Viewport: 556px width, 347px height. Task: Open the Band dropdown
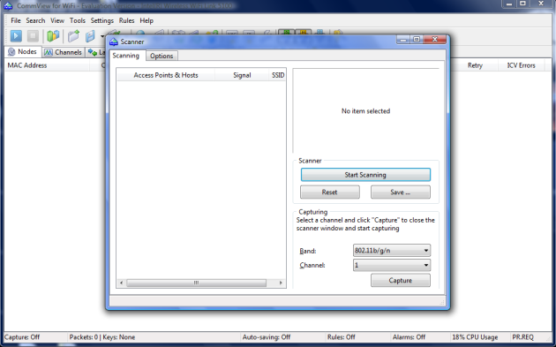(x=392, y=251)
